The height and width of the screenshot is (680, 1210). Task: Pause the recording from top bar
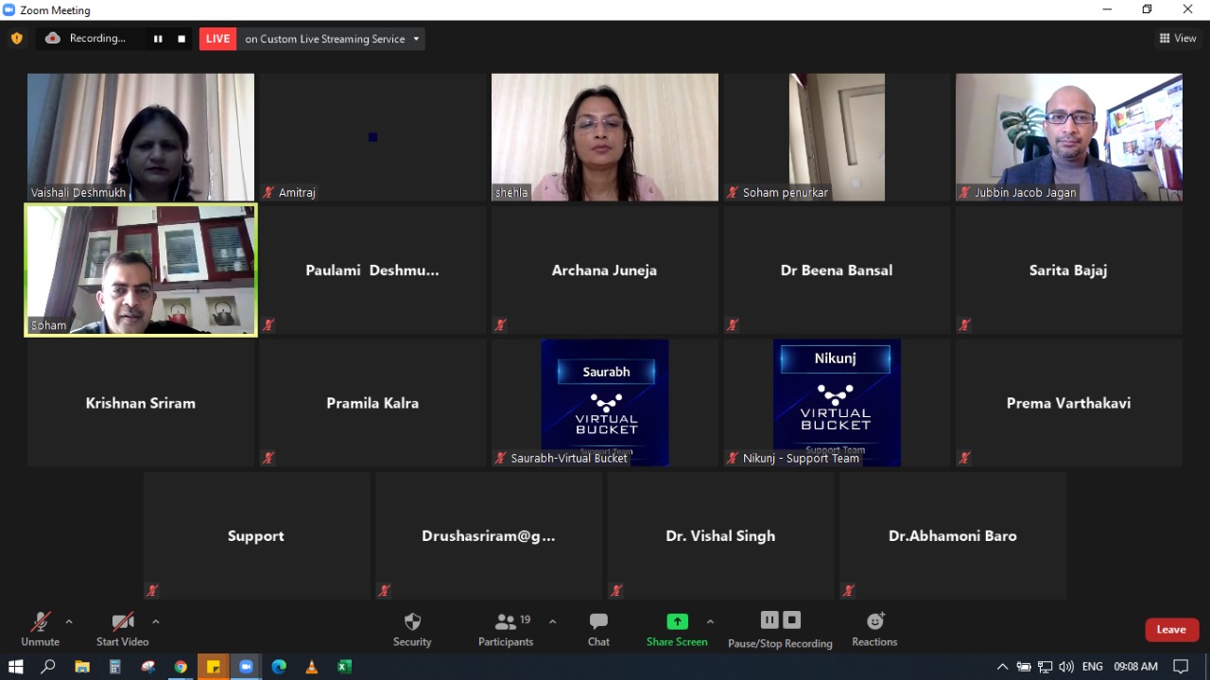(x=158, y=39)
